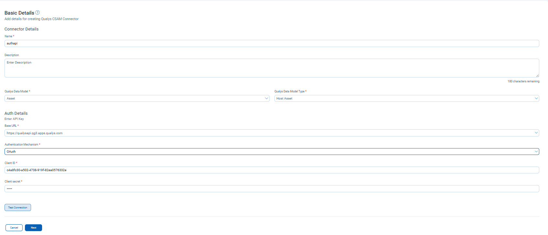
Task: Click the 'Qualys Data Model Type' field label
Action: [x=289, y=91]
